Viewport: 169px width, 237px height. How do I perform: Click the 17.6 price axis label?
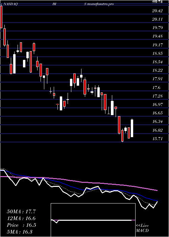pyautogui.click(x=156, y=87)
